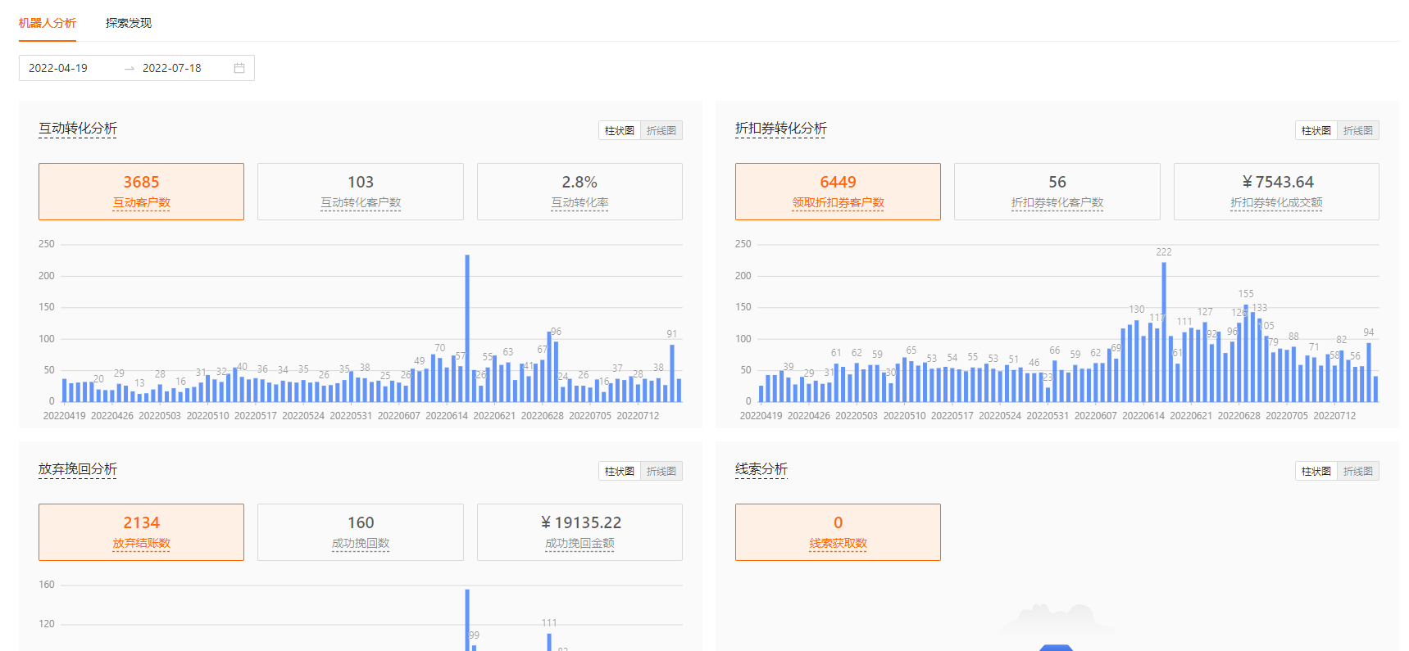Image resolution: width=1409 pixels, height=651 pixels.
Task: Select the 2.8% 互动转化率 card
Action: point(580,192)
